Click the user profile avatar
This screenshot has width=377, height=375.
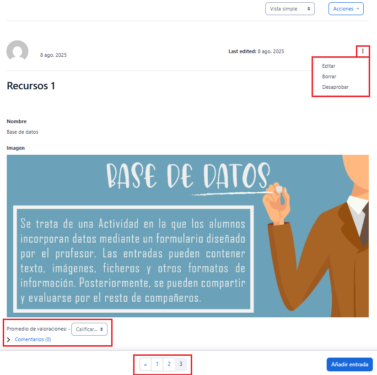tap(17, 51)
